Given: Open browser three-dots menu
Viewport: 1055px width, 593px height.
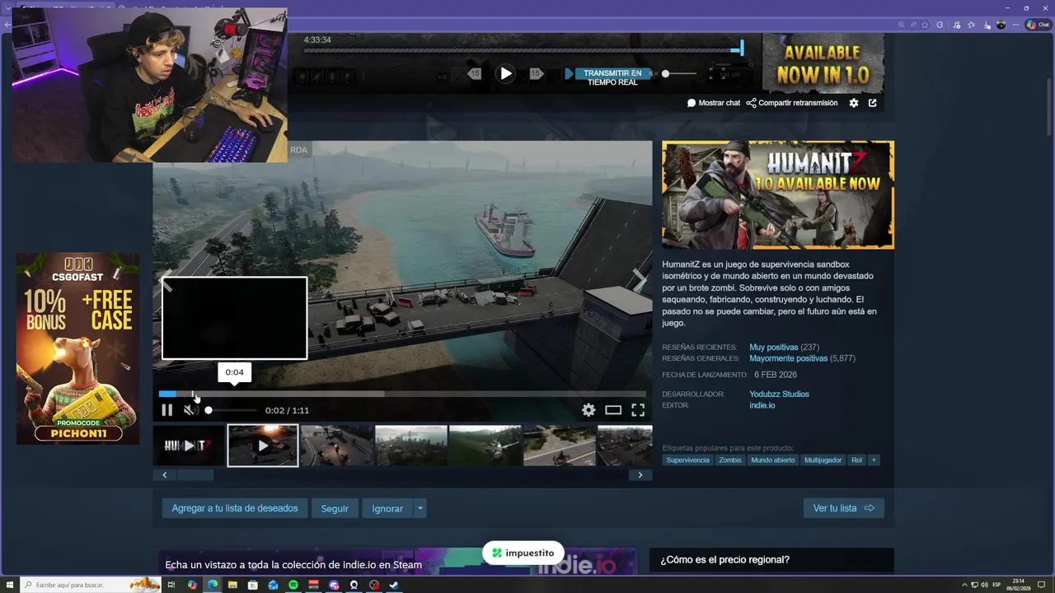Looking at the screenshot, I should [1016, 26].
